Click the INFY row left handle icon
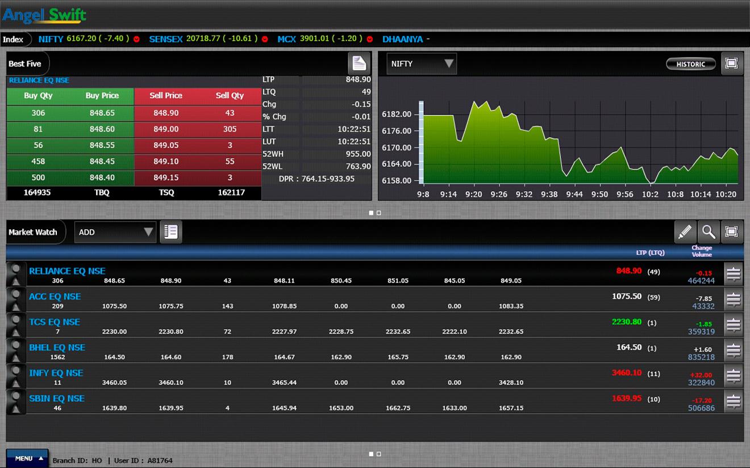The height and width of the screenshot is (468, 750). click(x=16, y=376)
